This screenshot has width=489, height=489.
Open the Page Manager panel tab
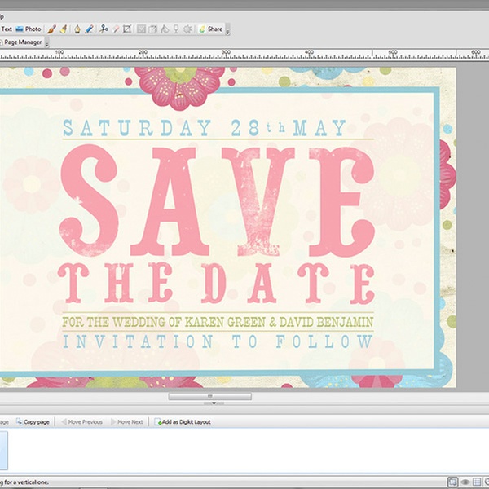(x=22, y=42)
